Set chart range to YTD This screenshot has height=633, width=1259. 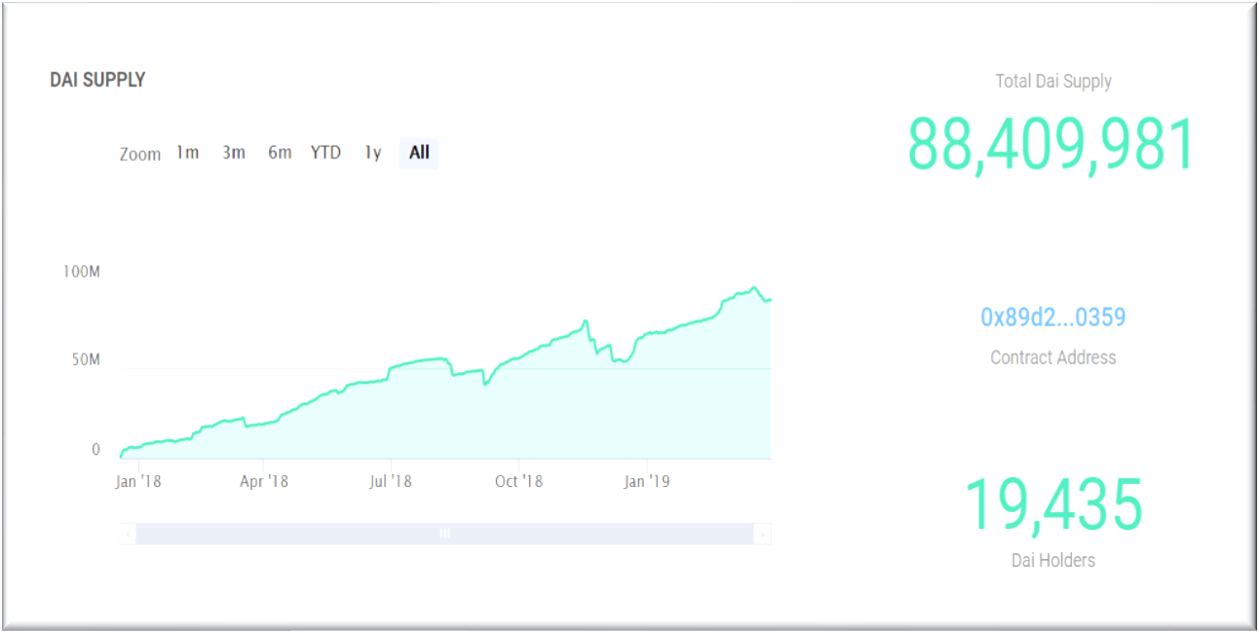pyautogui.click(x=325, y=153)
